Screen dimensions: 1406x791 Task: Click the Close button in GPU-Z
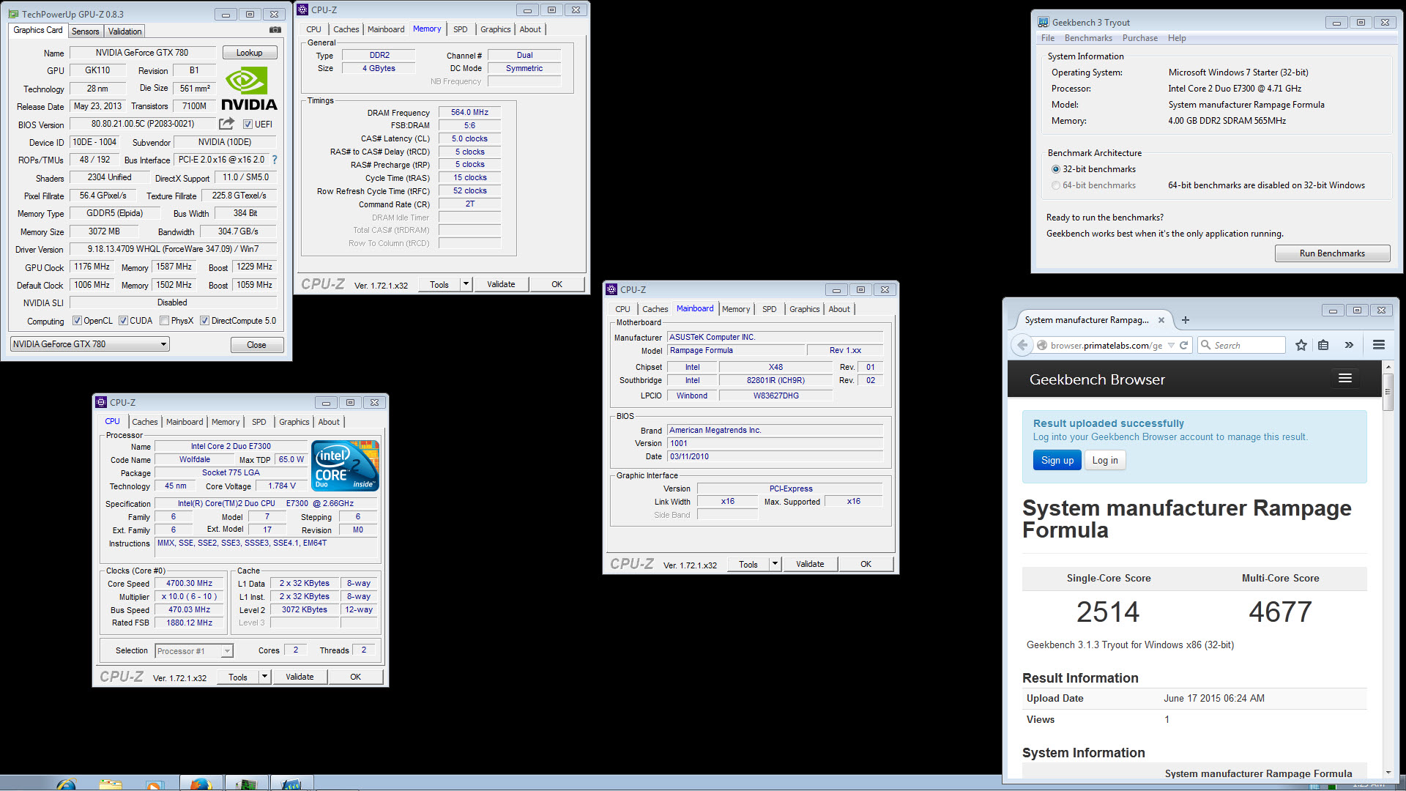point(256,345)
